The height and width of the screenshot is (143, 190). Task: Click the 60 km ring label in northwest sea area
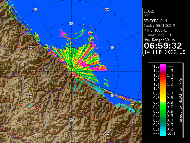point(36,10)
